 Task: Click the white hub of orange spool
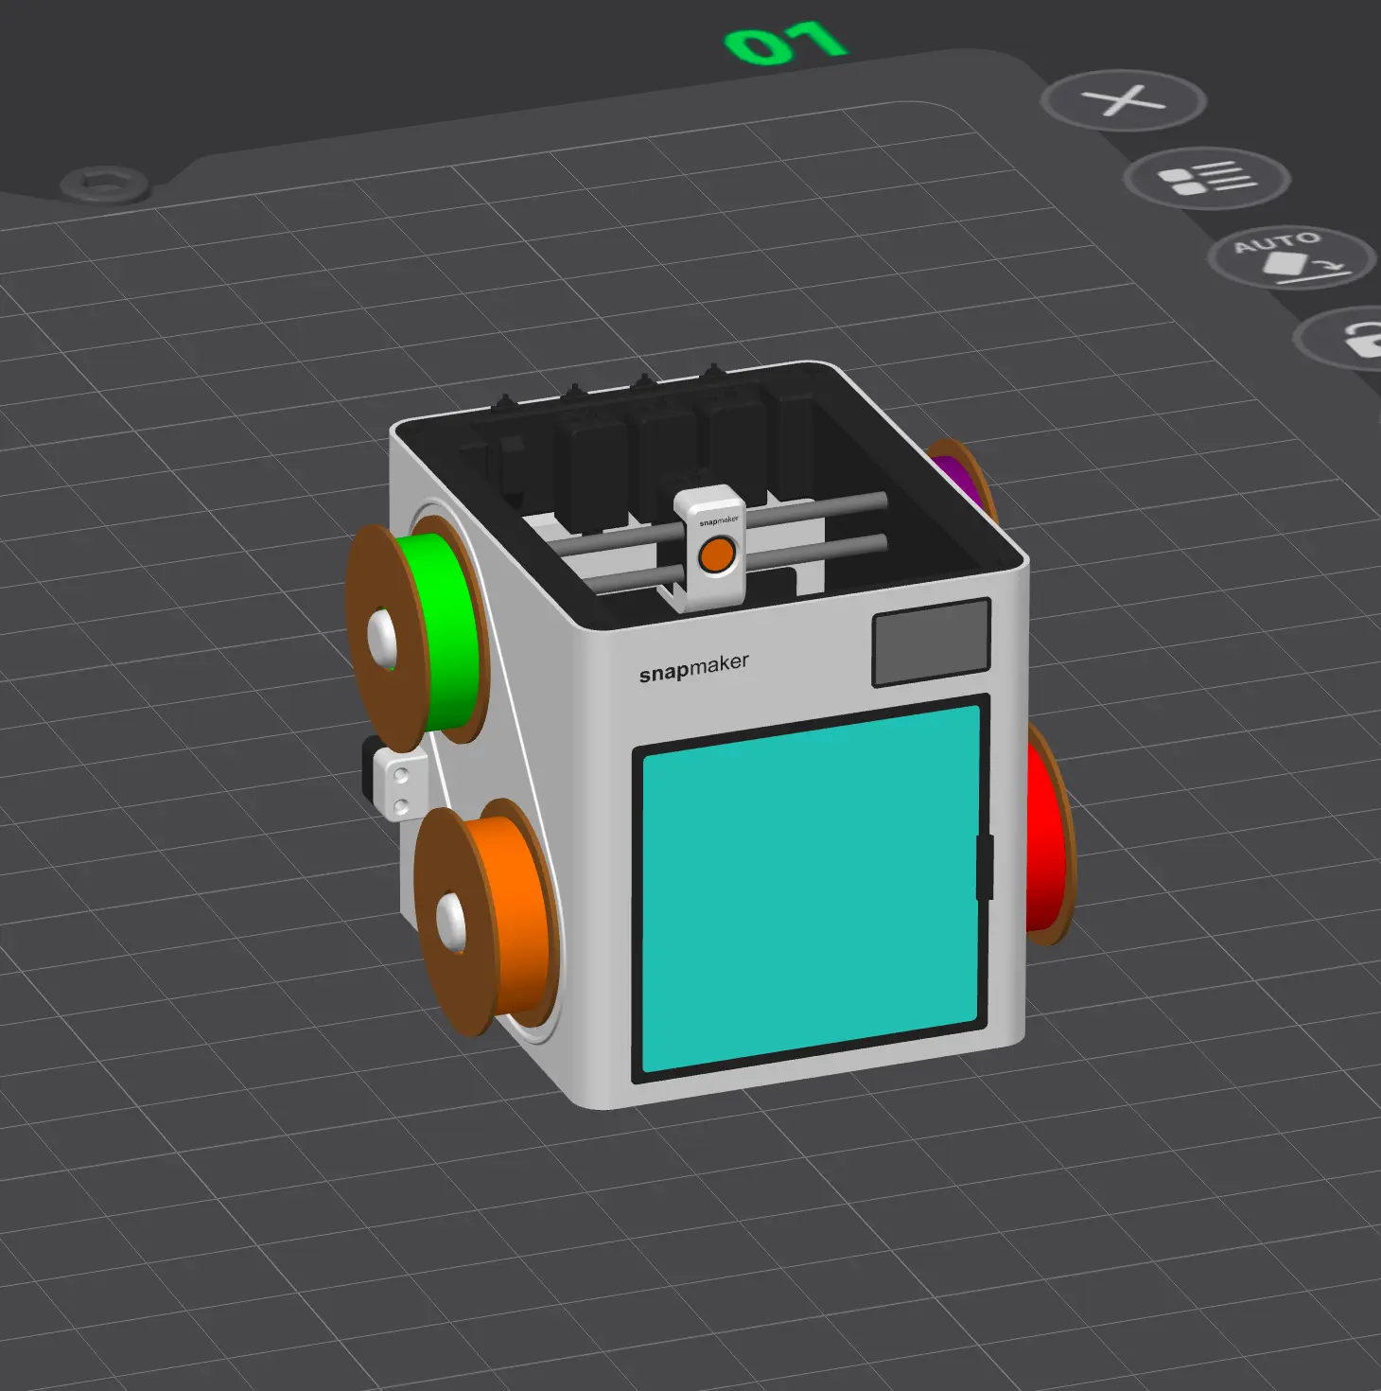451,918
